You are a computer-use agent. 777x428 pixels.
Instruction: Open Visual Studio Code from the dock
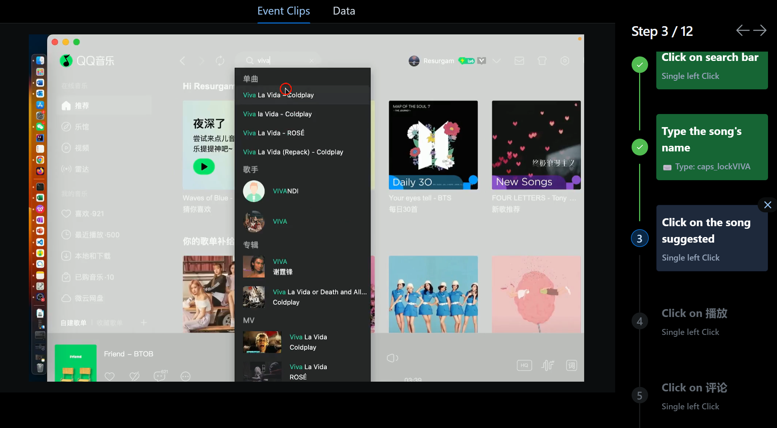point(40,242)
